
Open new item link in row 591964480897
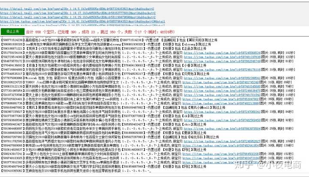click(222, 129)
